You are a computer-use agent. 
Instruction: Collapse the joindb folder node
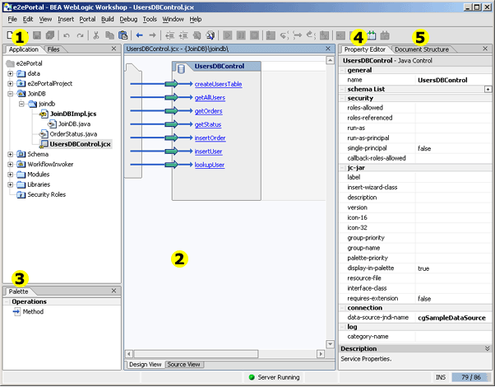(21, 104)
